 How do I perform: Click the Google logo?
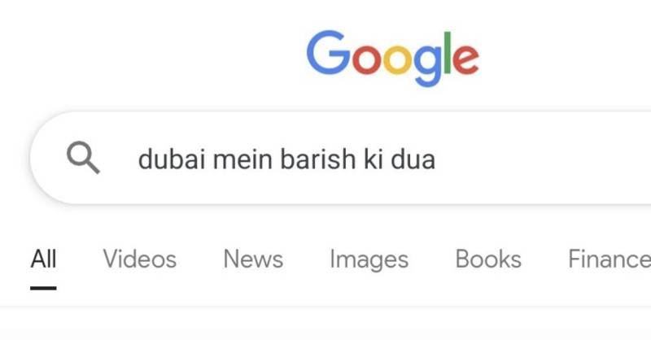coord(393,58)
